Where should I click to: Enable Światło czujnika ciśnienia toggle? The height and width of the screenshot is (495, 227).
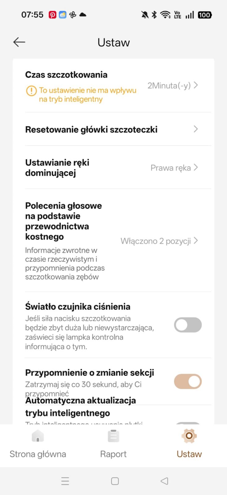(188, 325)
